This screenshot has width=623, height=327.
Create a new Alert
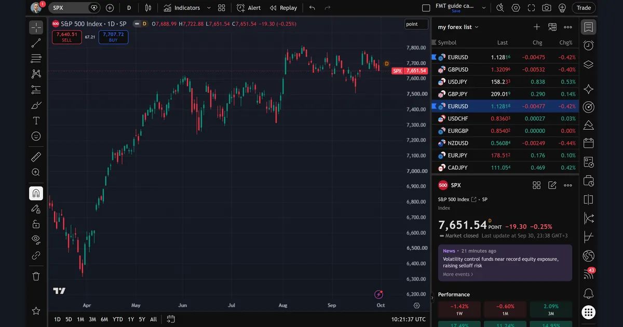click(x=249, y=8)
